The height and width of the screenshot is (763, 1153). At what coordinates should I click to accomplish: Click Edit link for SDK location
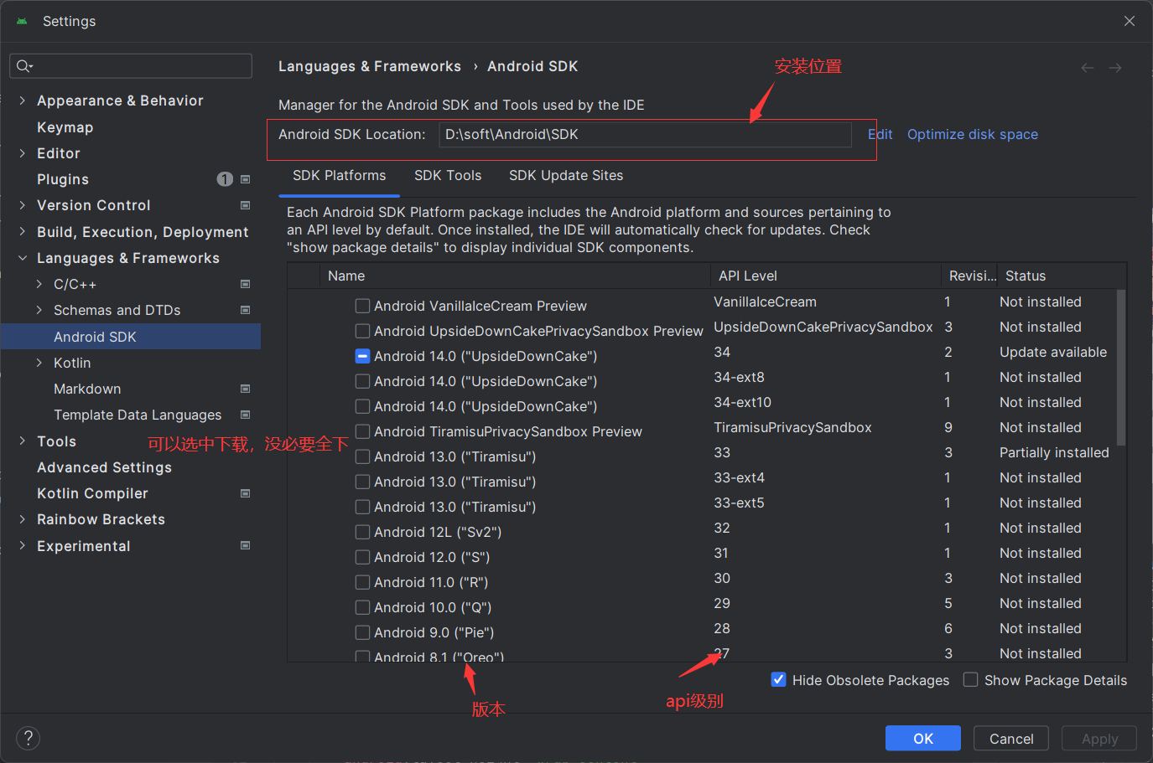pos(880,134)
